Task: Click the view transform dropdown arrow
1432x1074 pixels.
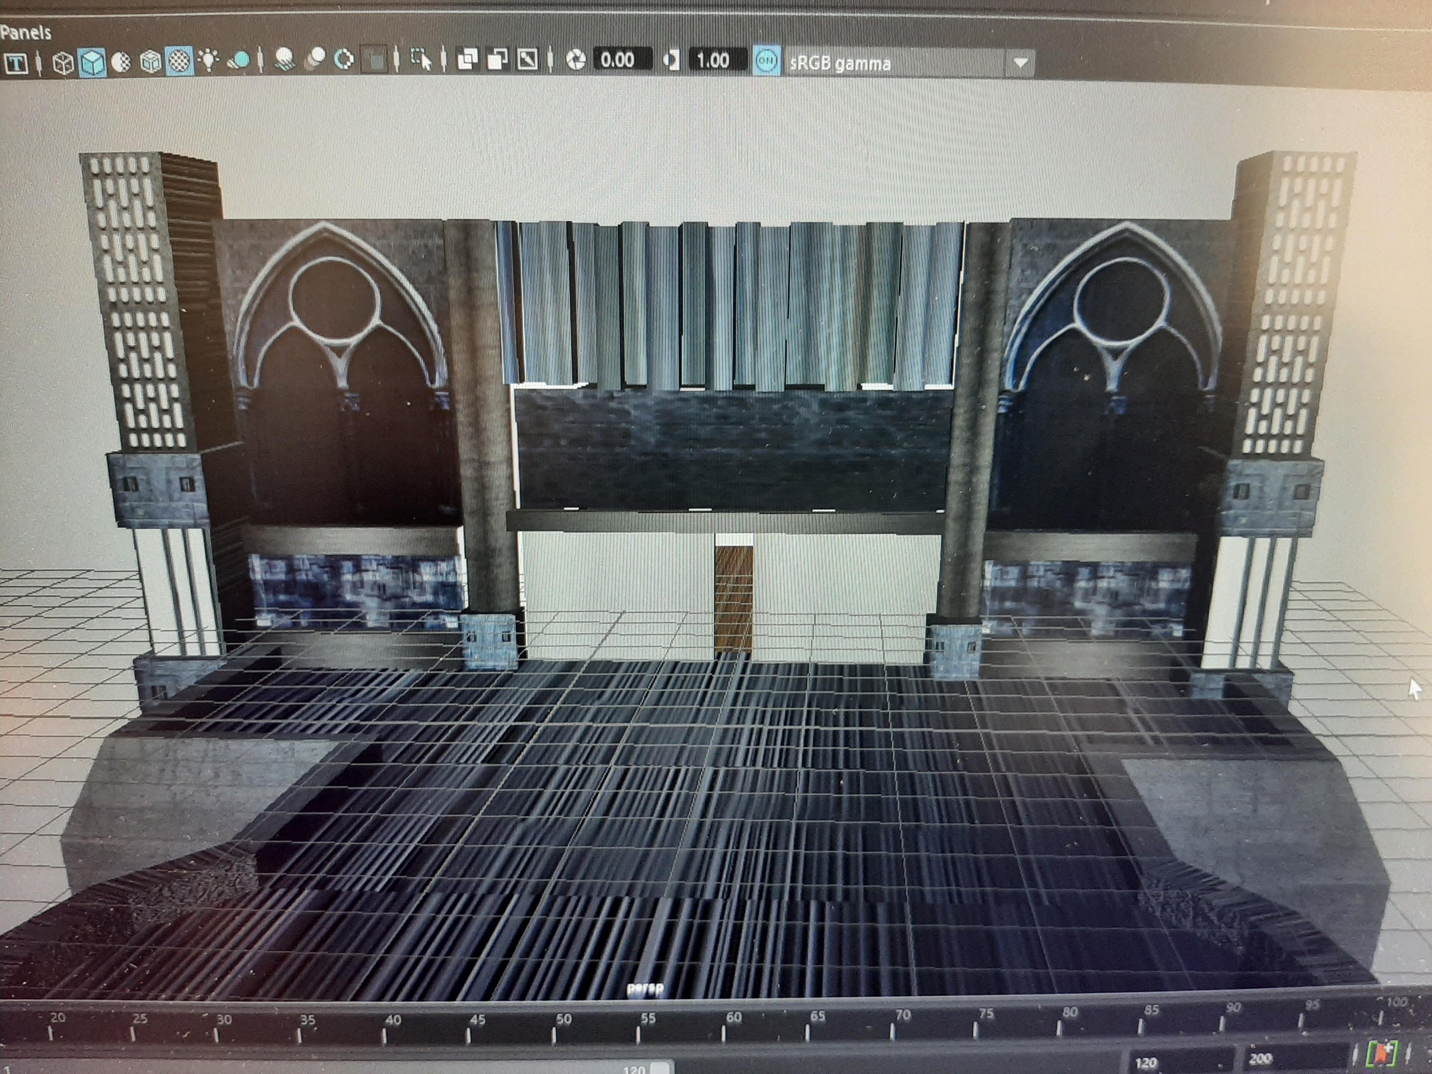Action: click(x=1020, y=63)
